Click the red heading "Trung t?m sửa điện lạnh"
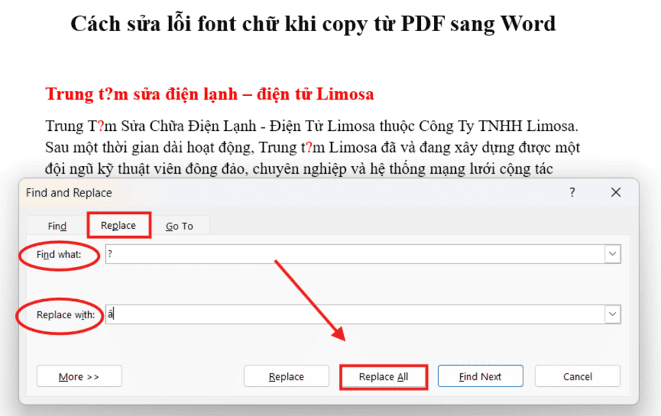This screenshot has height=416, width=661. [141, 94]
